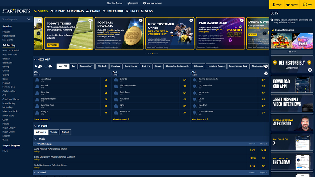The image size is (315, 177).
Task: Collapse the WTA Iasi group
Action: (35, 173)
